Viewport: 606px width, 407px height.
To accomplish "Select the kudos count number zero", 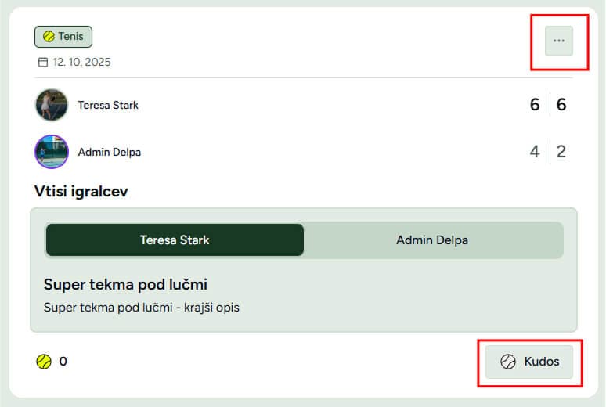I will (63, 362).
